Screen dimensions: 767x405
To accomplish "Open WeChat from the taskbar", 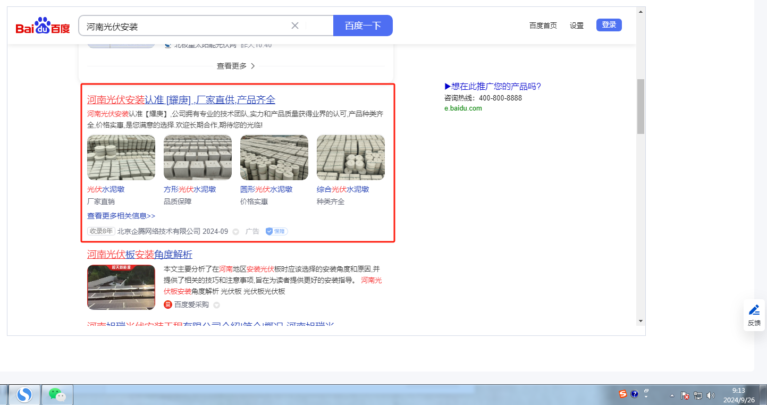I will pos(57,394).
